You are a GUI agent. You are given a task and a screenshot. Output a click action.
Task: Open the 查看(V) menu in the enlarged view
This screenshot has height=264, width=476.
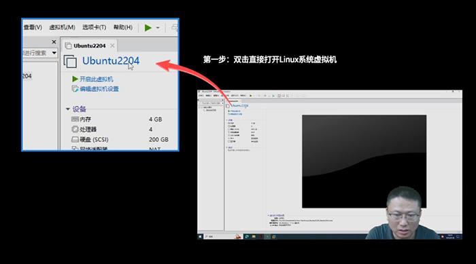pos(33,27)
